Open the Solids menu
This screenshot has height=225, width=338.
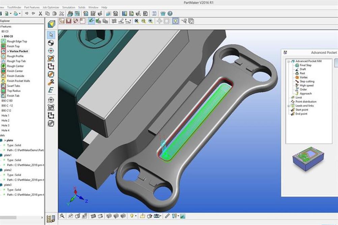tap(82, 7)
